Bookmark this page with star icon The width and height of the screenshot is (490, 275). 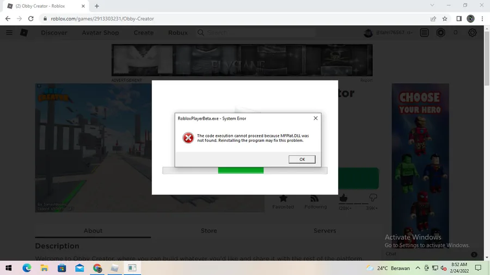tap(445, 18)
